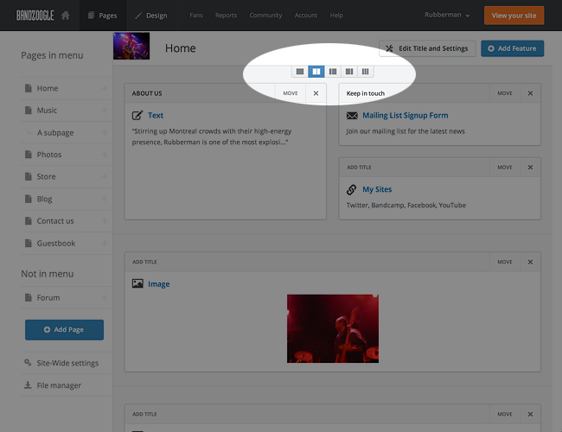Click the My Sites chain link icon
The width and height of the screenshot is (562, 432).
352,189
